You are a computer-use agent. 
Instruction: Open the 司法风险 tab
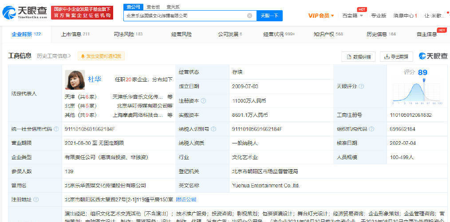click(x=128, y=34)
